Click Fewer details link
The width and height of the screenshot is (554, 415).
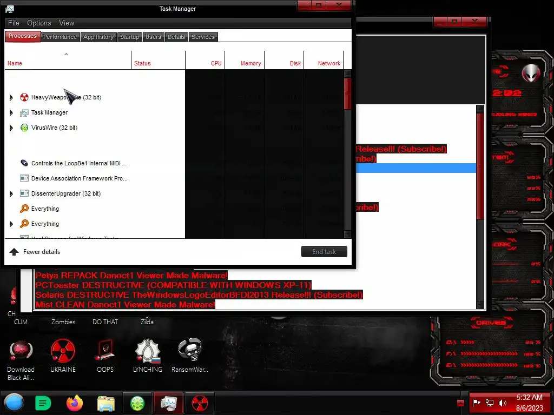[x=42, y=252]
